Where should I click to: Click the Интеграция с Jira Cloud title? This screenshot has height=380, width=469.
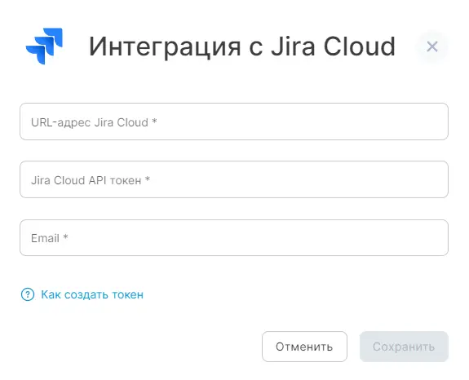click(242, 46)
